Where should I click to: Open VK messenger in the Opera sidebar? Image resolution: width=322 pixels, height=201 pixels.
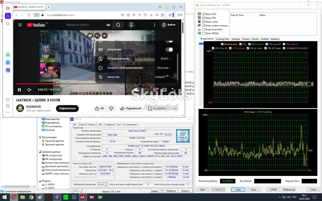coord(8,62)
